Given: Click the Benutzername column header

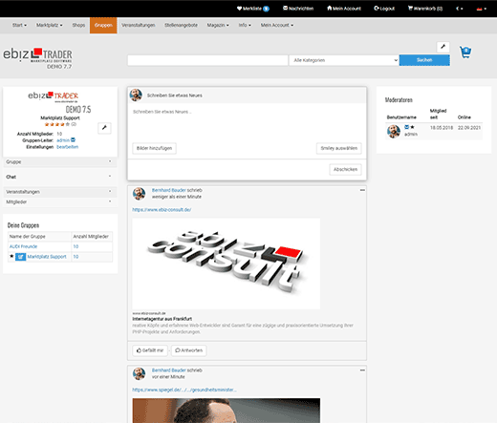Looking at the screenshot, I should coord(401,117).
